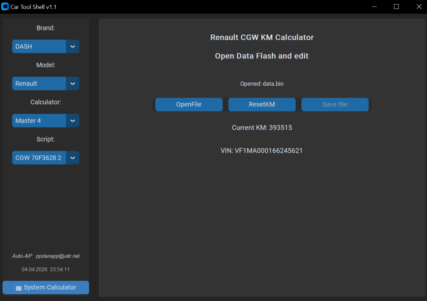
Task: Reset mileage with the ResetKM button
Action: (262, 104)
